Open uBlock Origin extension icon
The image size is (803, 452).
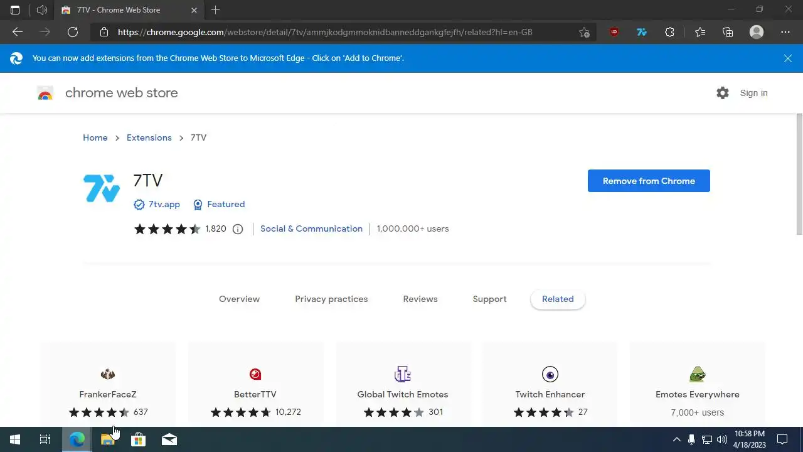(614, 32)
